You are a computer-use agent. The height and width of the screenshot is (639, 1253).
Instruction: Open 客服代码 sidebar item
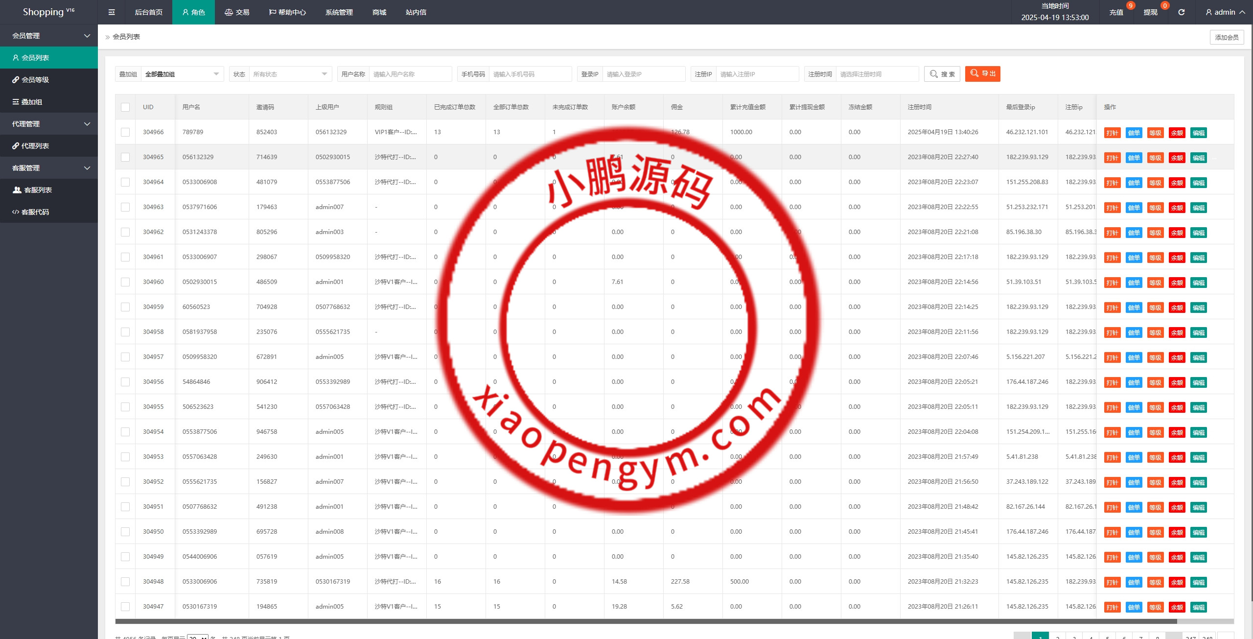[35, 212]
